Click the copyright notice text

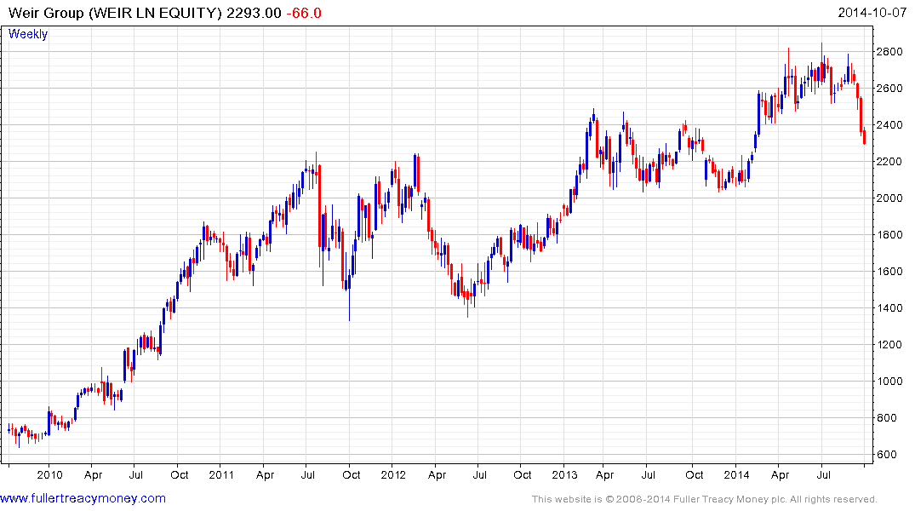pyautogui.click(x=705, y=499)
